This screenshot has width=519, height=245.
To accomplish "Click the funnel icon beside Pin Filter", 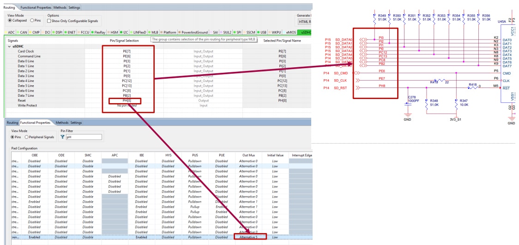I will click(63, 137).
